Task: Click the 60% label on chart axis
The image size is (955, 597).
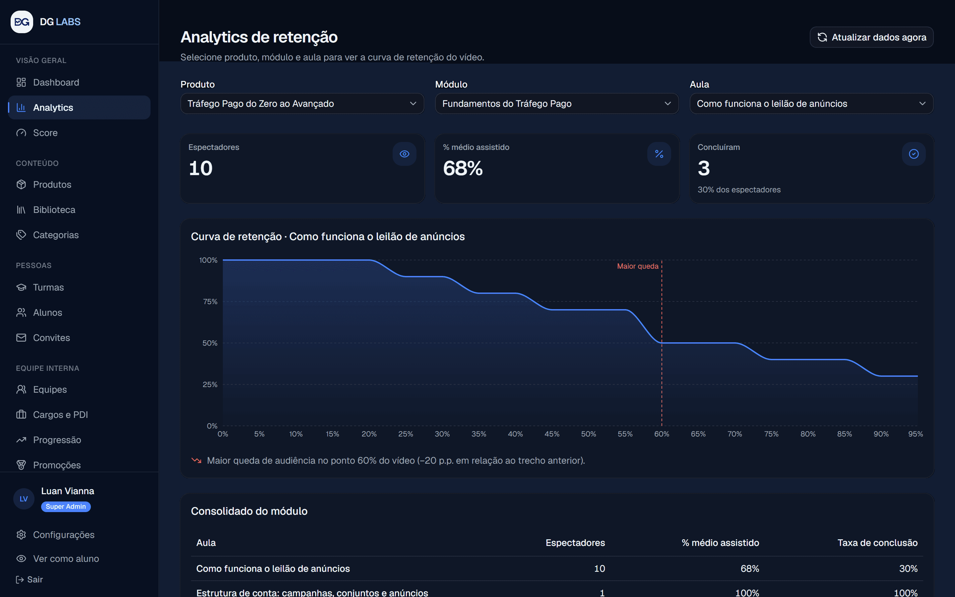Action: [x=662, y=434]
